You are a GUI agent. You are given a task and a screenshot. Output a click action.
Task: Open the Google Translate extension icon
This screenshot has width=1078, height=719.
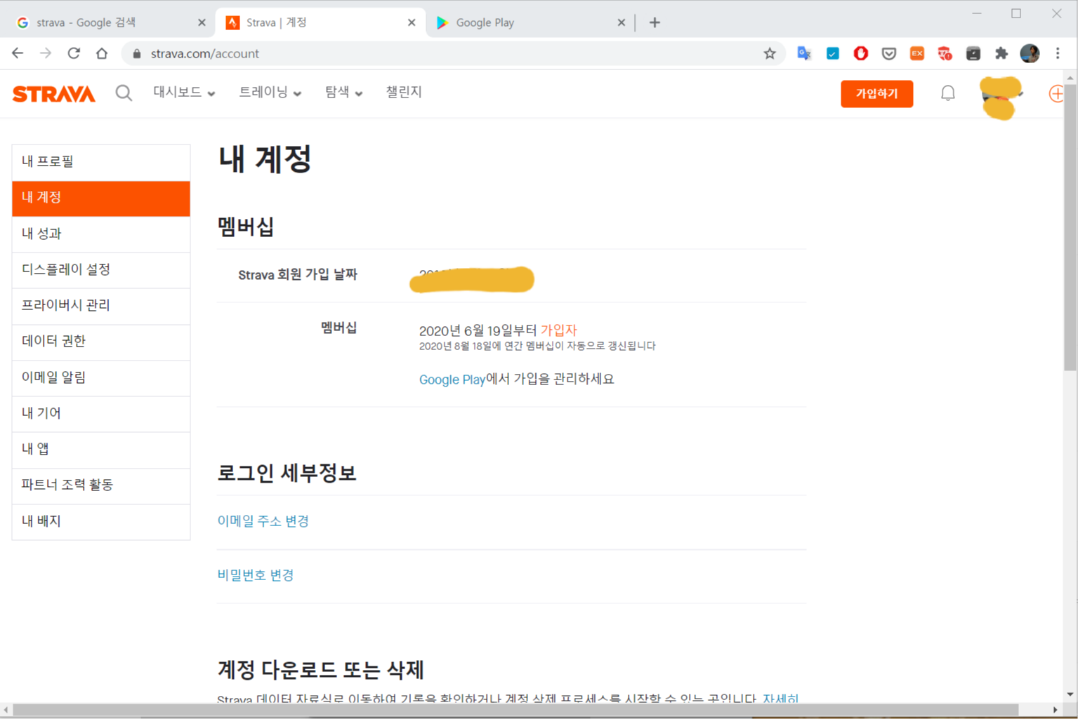tap(804, 53)
